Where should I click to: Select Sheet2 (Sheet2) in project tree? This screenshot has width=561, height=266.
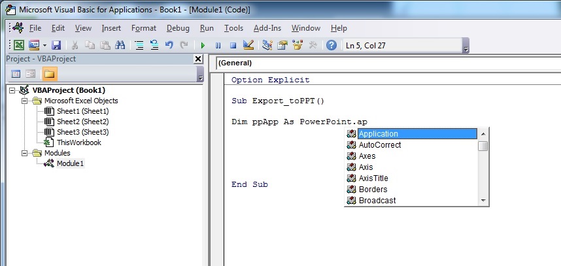[82, 122]
